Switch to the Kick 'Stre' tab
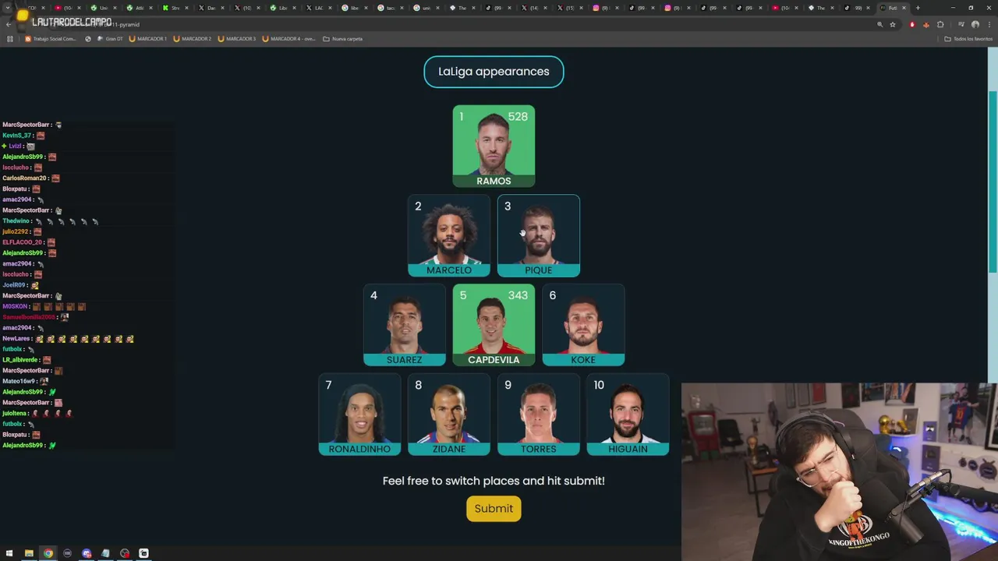 point(175,8)
